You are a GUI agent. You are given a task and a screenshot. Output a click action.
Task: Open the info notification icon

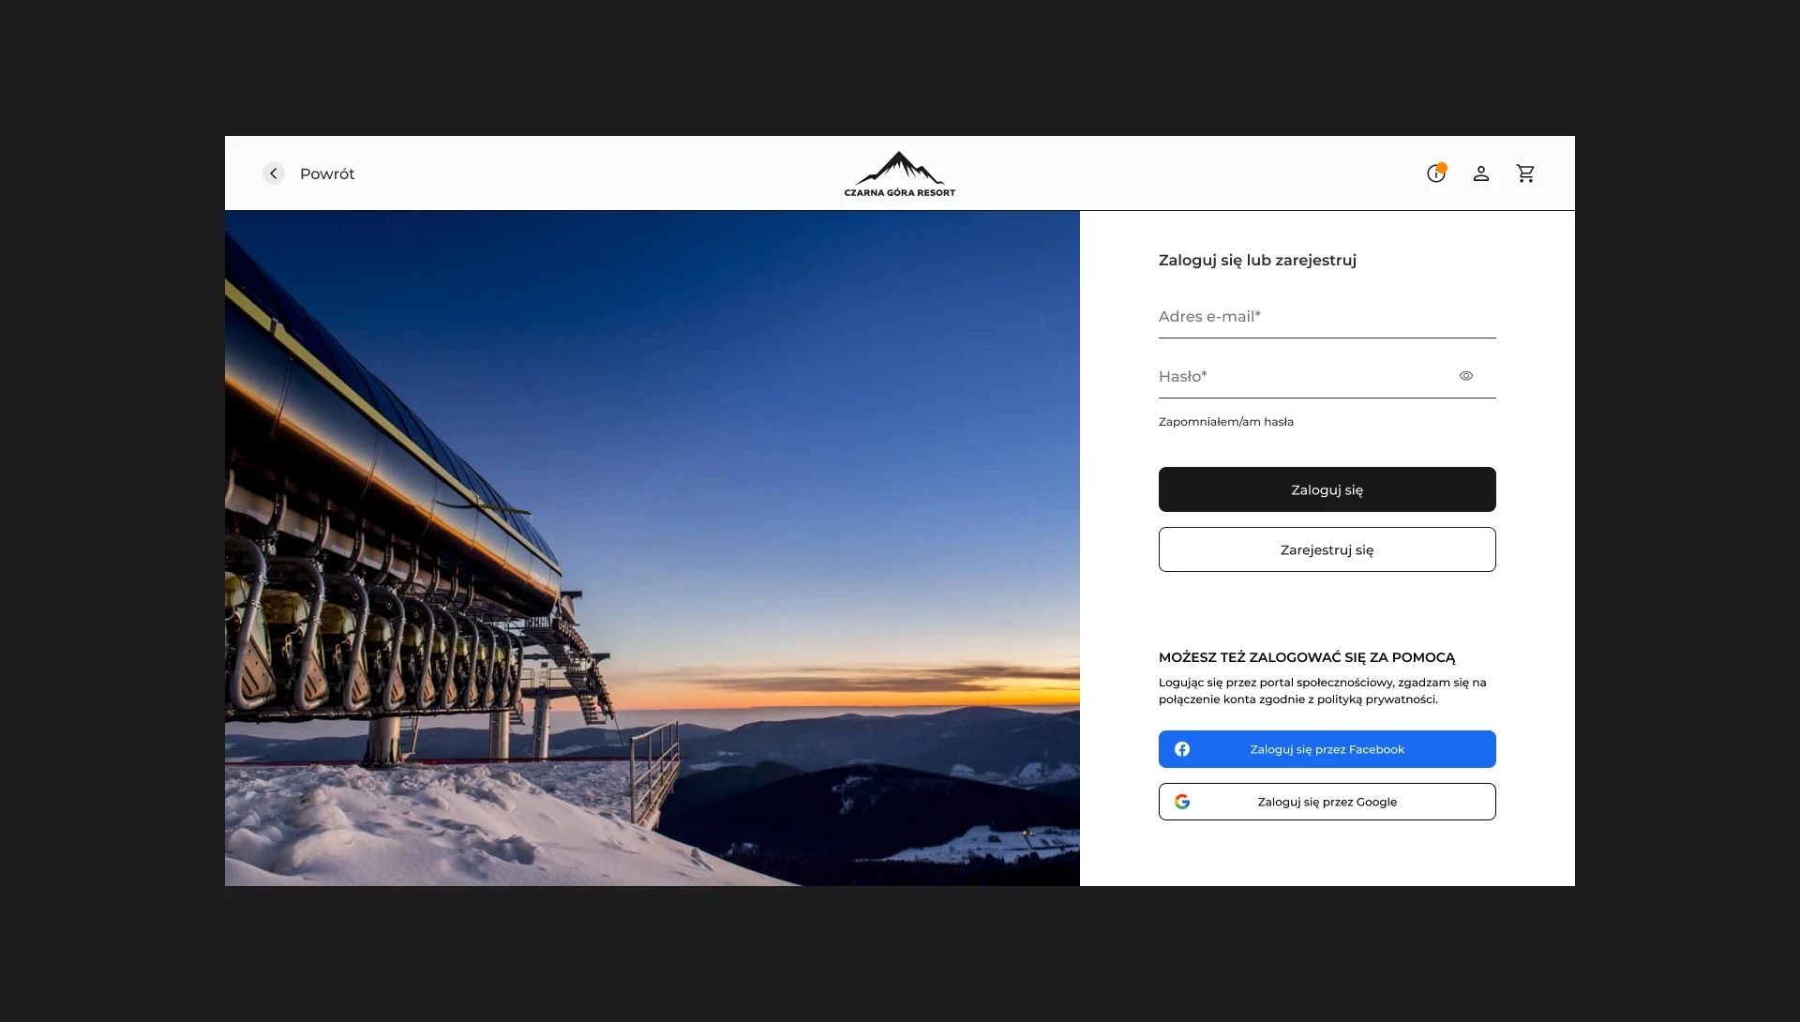1436,173
